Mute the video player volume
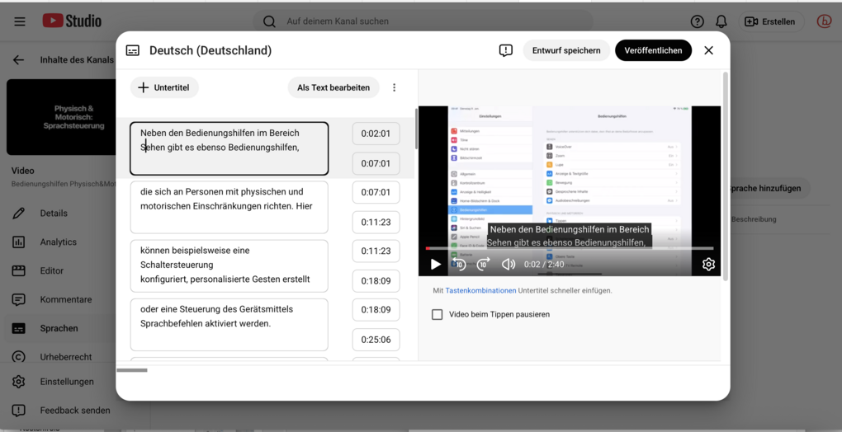Screen dimensions: 842x432 point(509,265)
